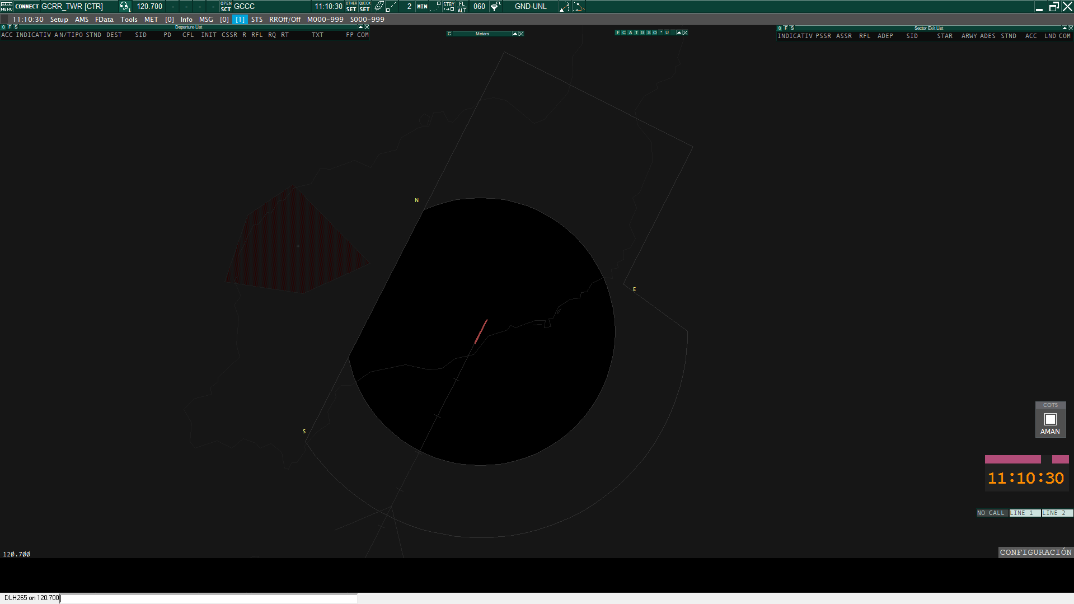Click the red hatched restricted area

(297, 240)
